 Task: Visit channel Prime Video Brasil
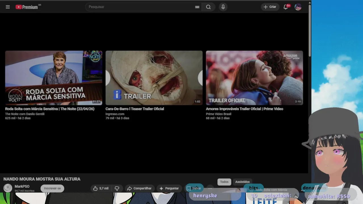[218, 114]
